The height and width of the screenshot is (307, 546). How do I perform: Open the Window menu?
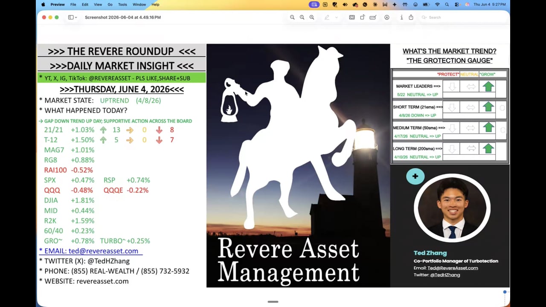[x=139, y=4]
